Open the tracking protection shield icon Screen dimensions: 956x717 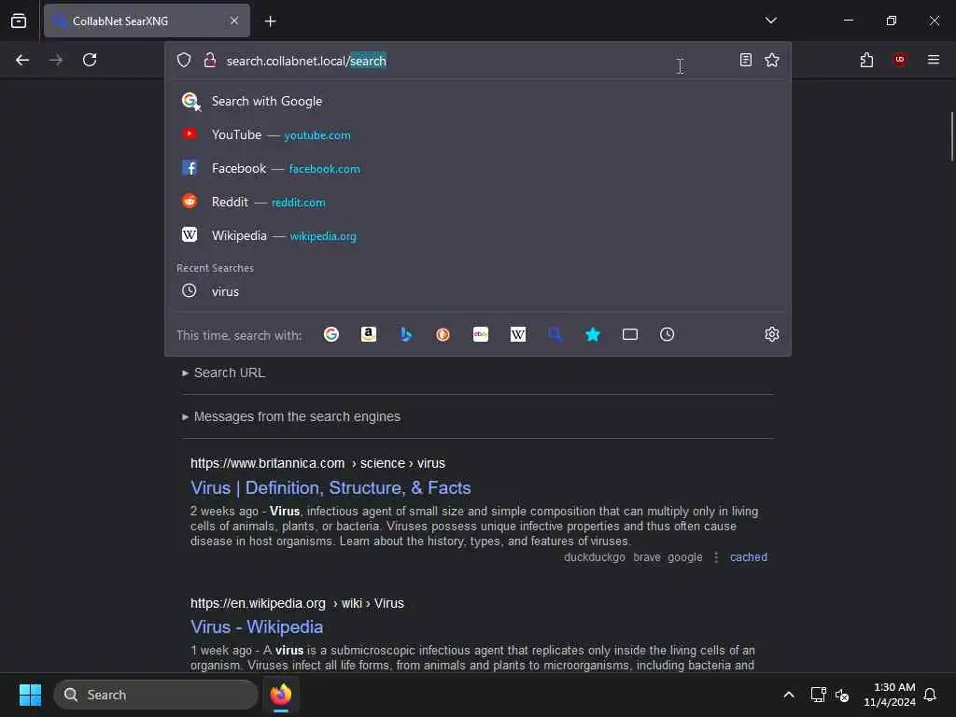[184, 60]
